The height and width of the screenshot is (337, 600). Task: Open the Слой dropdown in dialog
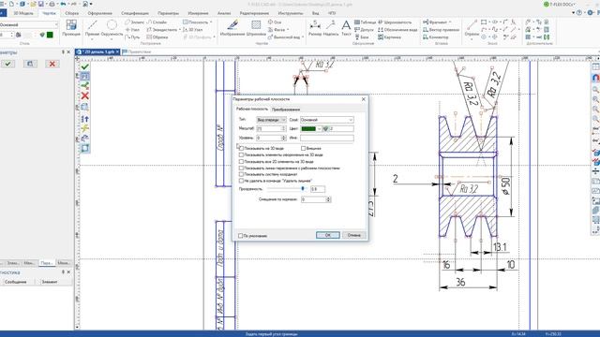click(x=327, y=120)
